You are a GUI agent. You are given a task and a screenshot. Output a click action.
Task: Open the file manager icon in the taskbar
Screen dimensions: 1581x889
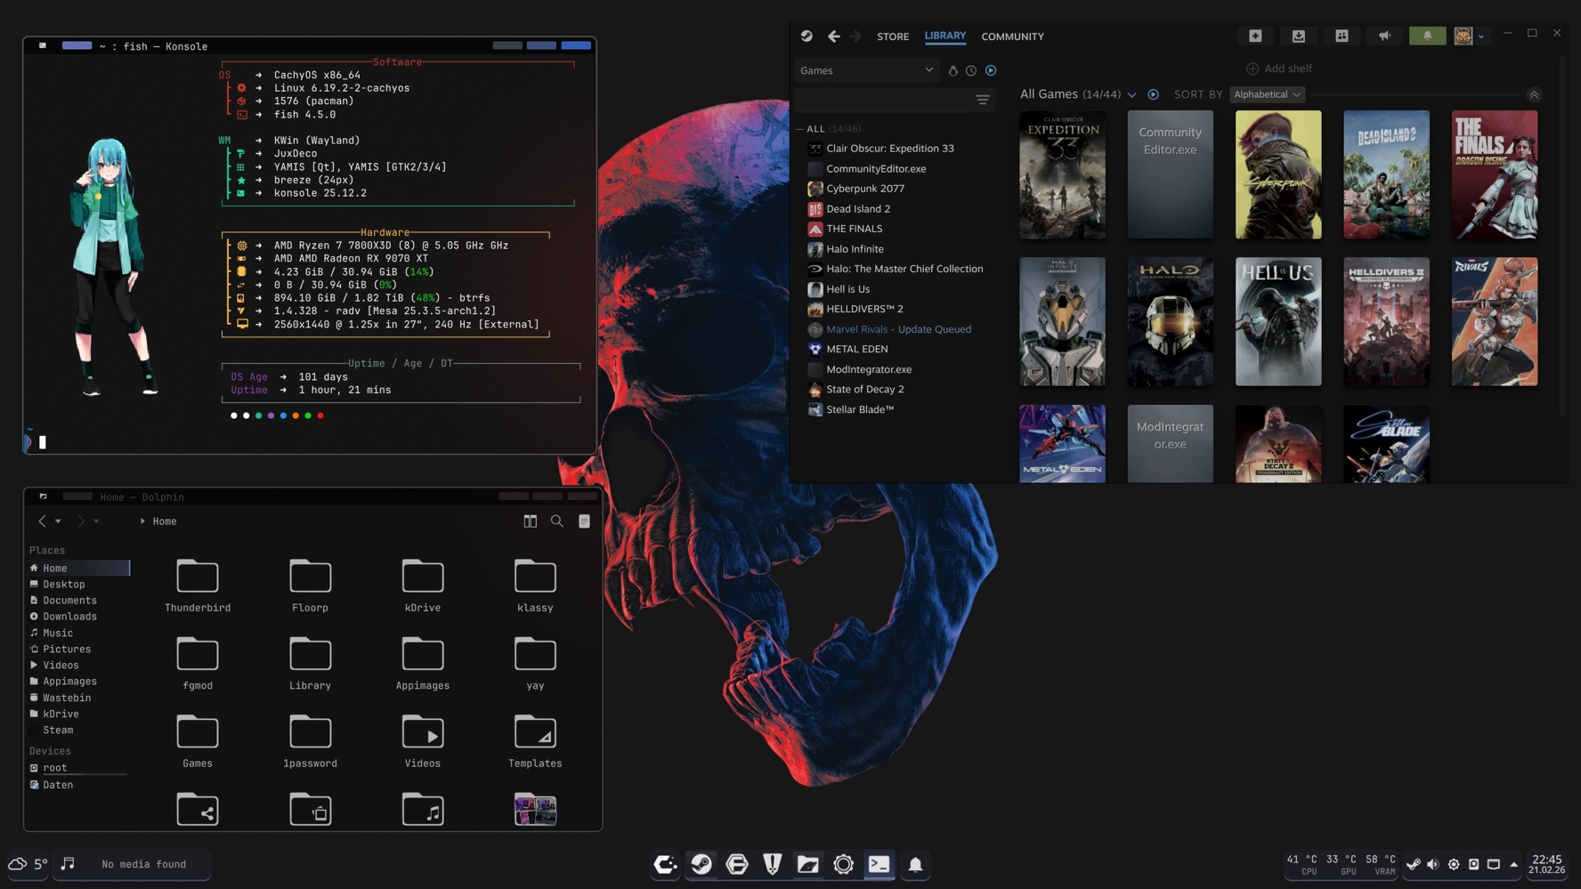pos(808,864)
